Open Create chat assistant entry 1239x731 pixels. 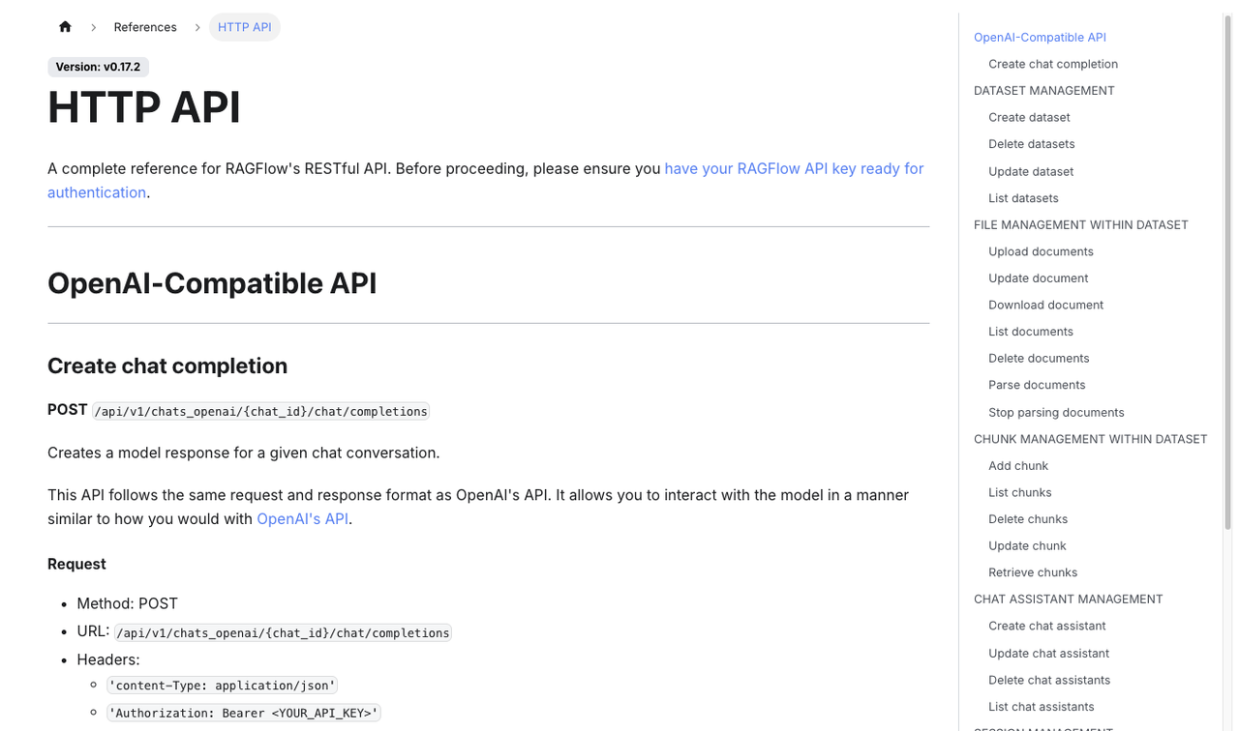point(1047,626)
